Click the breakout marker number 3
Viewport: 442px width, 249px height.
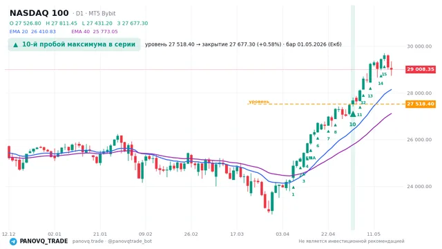pos(304,181)
